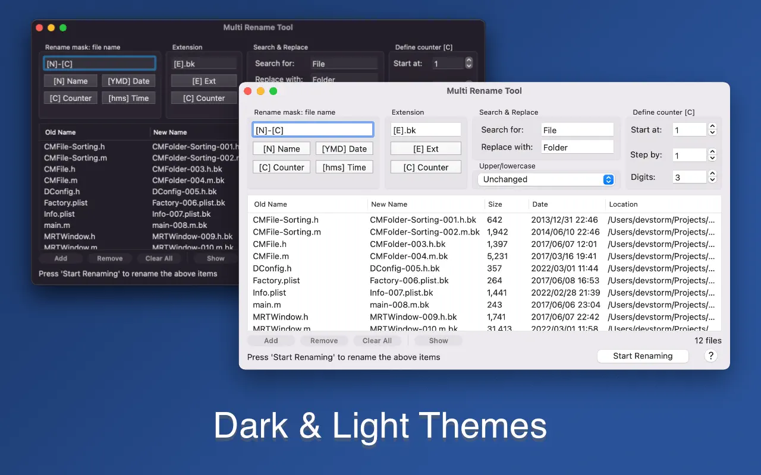Screen dimensions: 761x475
Task: Click the [N] Name button in light window
Action: click(281, 149)
